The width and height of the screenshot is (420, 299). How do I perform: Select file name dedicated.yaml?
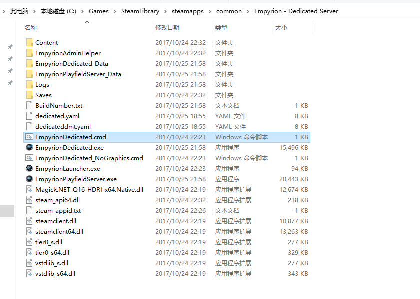click(57, 116)
